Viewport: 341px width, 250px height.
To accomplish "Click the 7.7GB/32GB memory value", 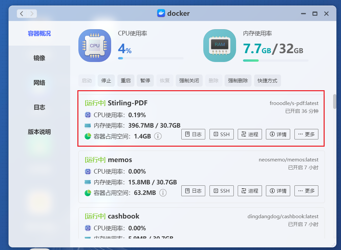I will [x=273, y=49].
